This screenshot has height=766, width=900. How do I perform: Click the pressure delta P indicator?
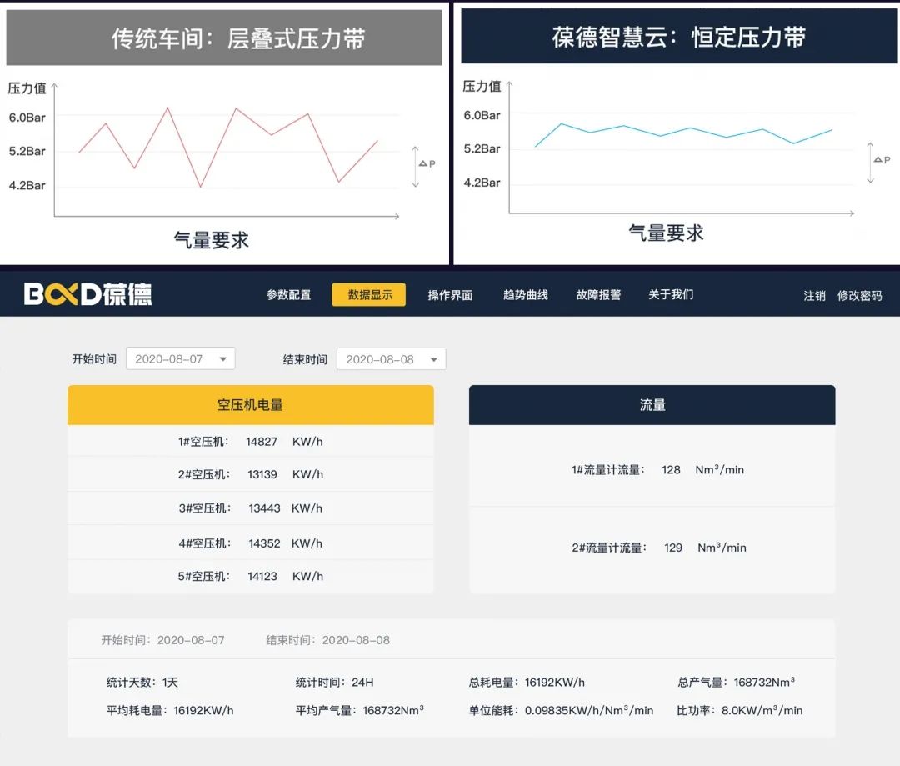[425, 163]
